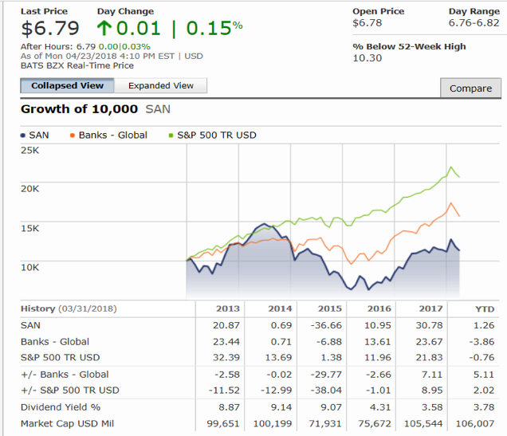
Task: Click the Market Cap USD Mil row label
Action: point(67,424)
